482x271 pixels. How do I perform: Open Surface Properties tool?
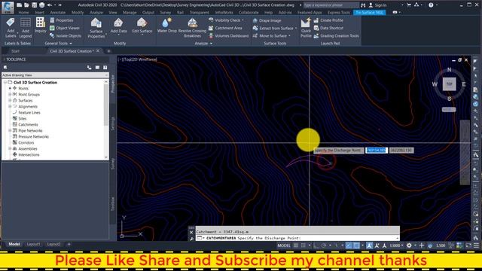click(x=96, y=28)
